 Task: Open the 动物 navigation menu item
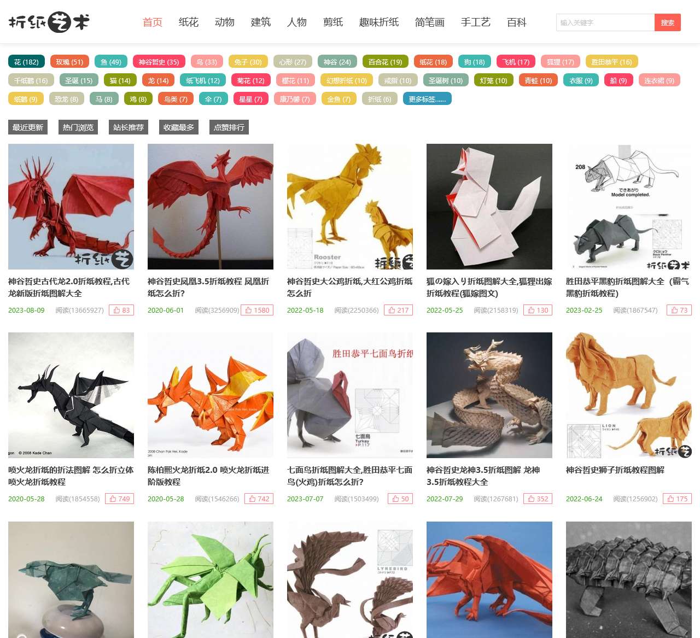pyautogui.click(x=224, y=22)
